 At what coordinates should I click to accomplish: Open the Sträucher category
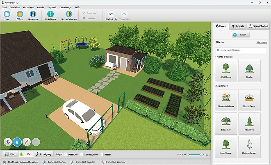tap(226, 124)
